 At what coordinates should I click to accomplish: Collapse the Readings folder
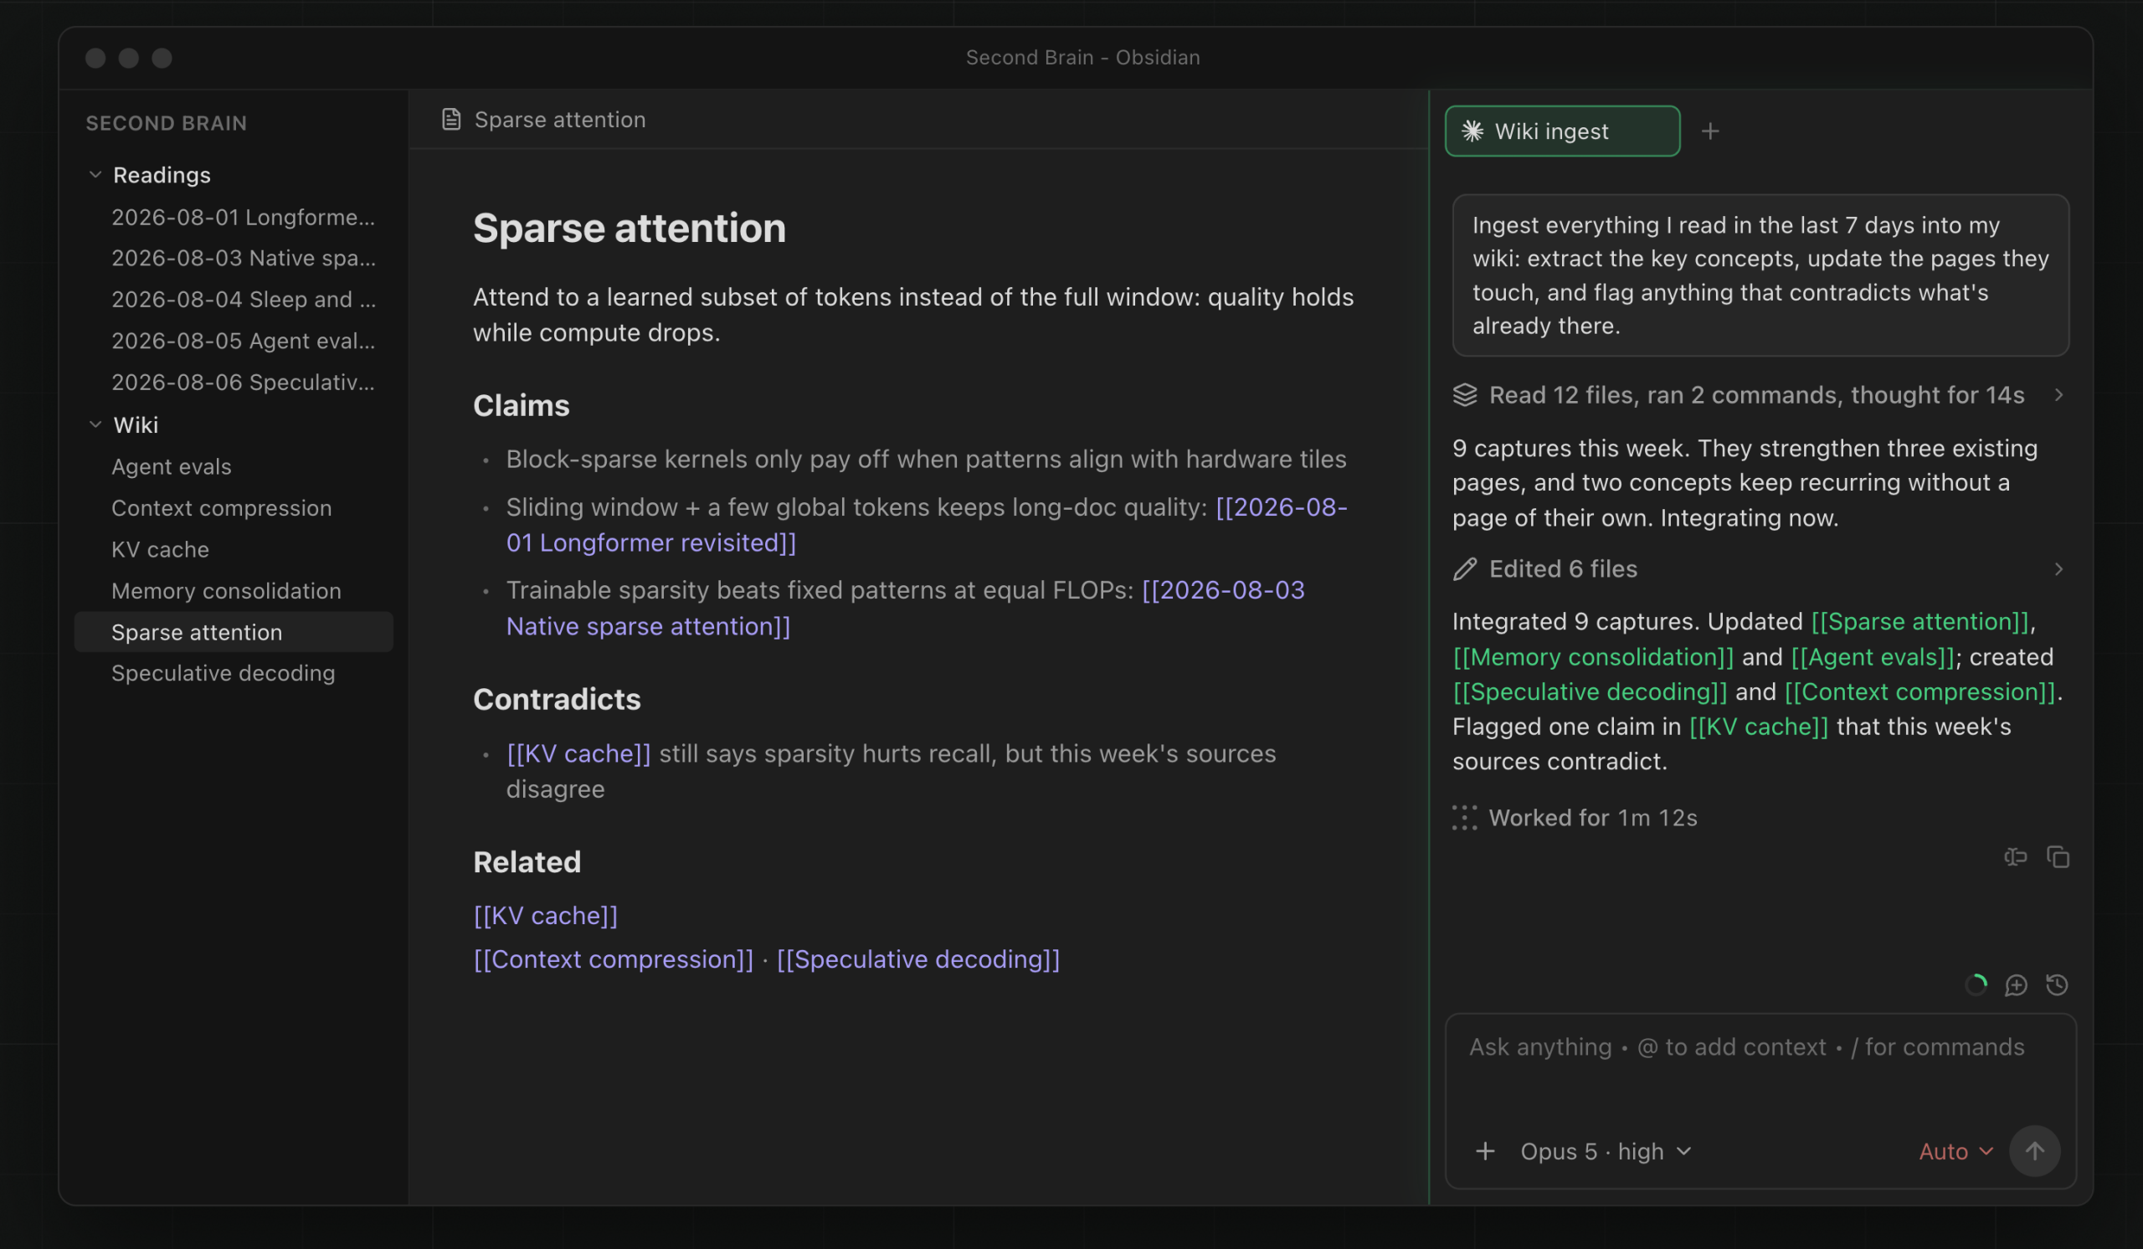(95, 175)
